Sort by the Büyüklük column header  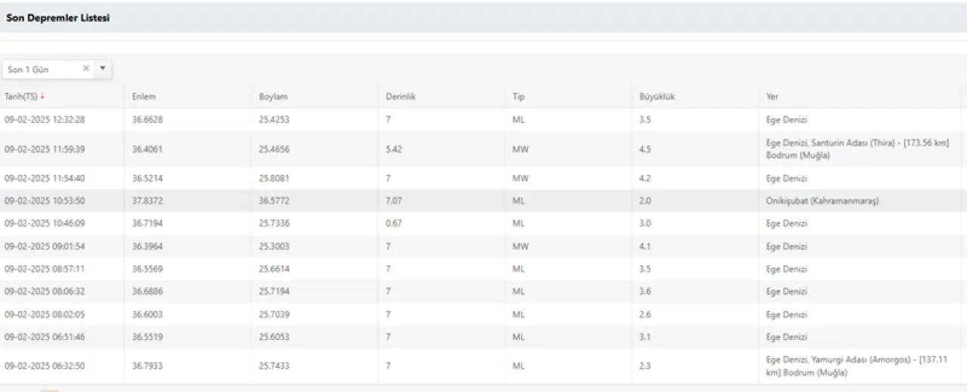(657, 96)
